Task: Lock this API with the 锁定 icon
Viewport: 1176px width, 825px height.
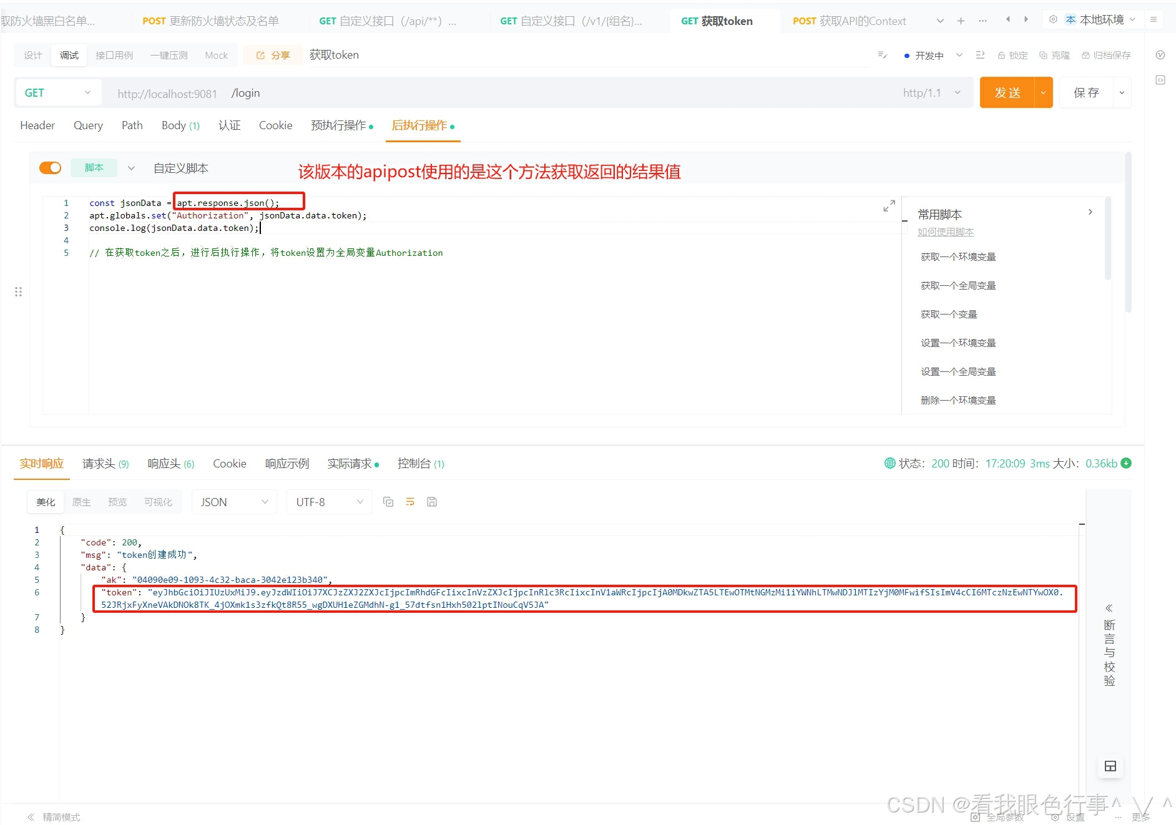Action: click(x=1012, y=55)
